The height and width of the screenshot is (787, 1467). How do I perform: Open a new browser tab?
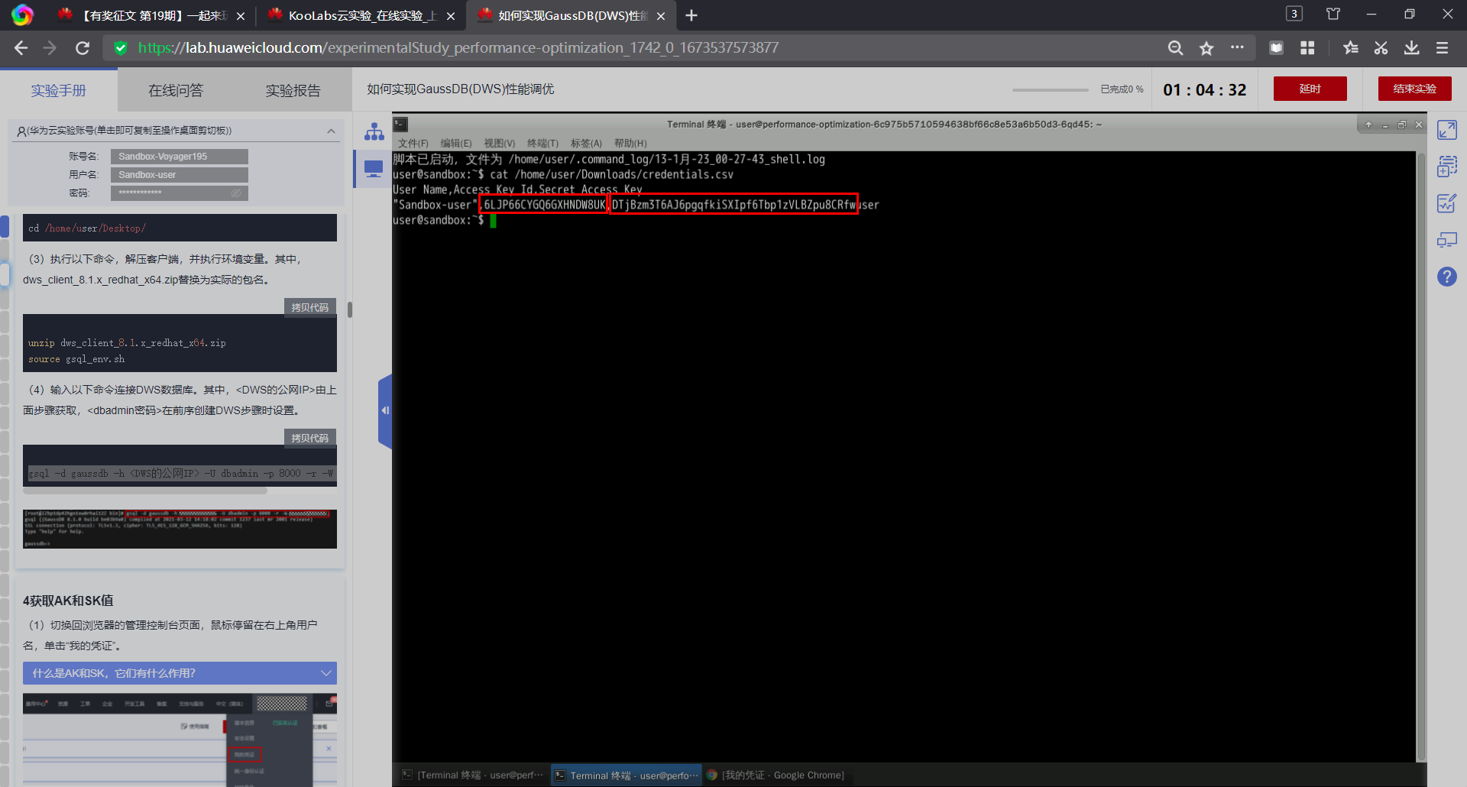click(691, 15)
